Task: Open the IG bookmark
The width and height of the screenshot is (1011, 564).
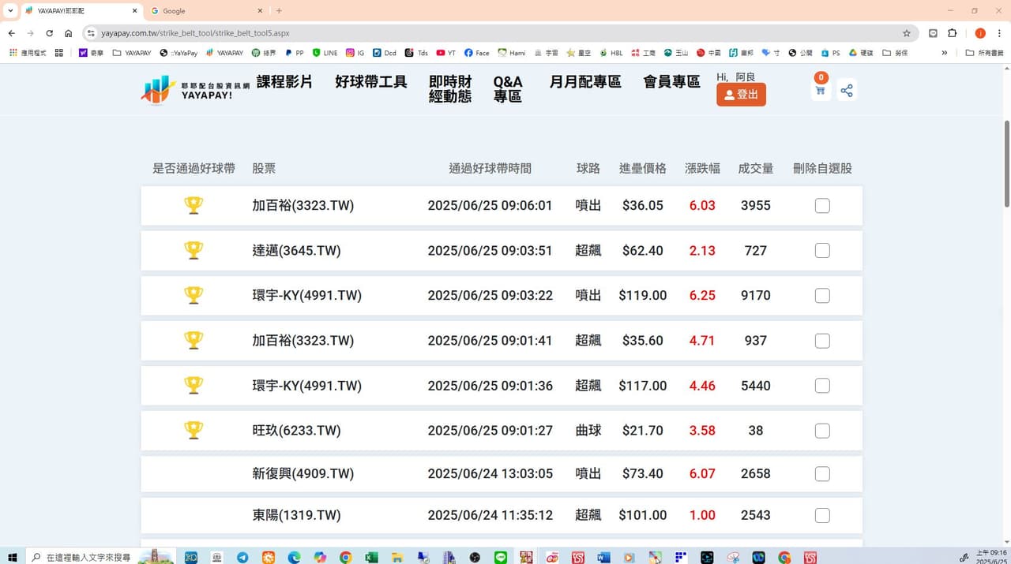Action: 355,53
